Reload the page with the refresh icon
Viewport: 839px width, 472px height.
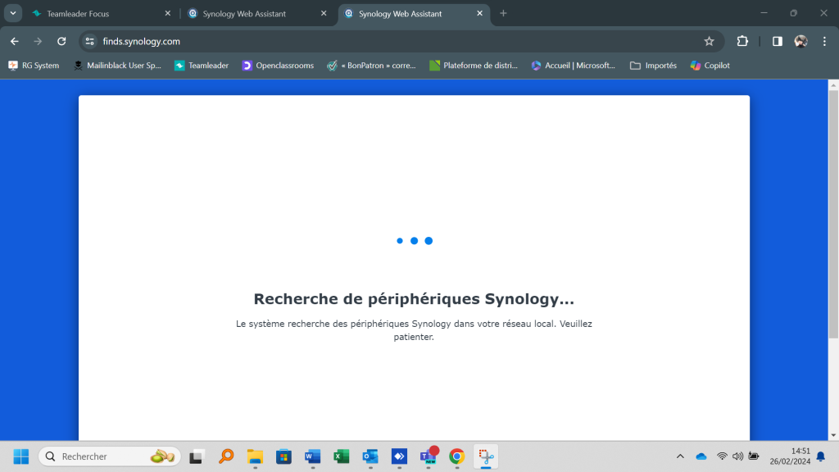coord(61,41)
